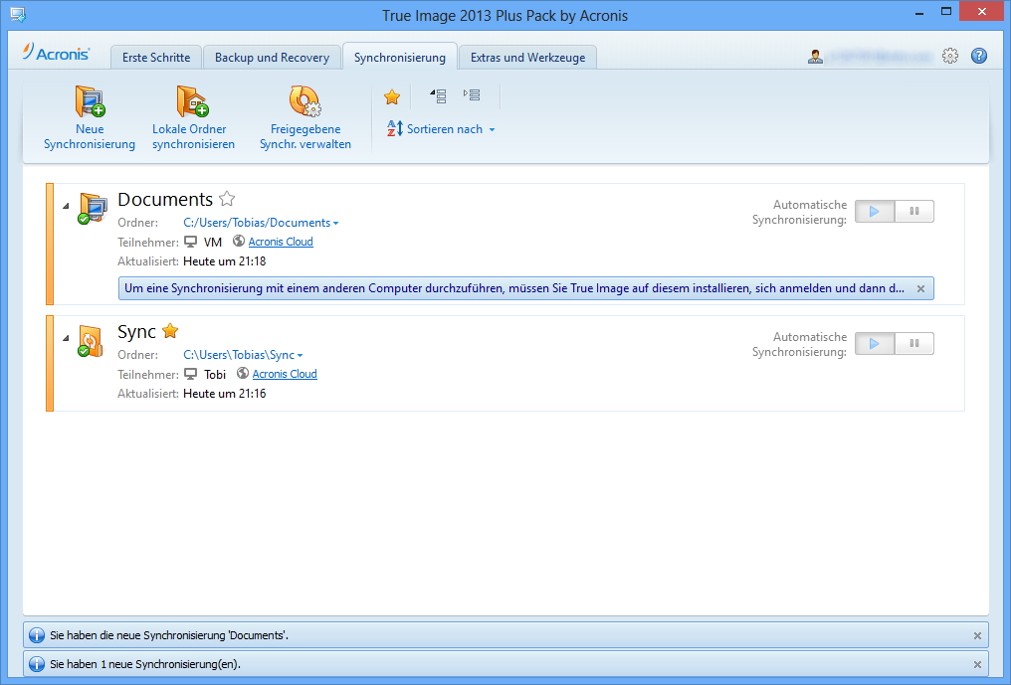Dismiss the blue info hint in Documents

(920, 288)
